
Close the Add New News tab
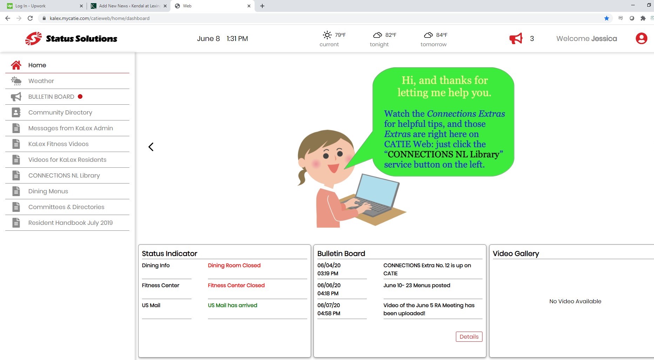tap(165, 6)
